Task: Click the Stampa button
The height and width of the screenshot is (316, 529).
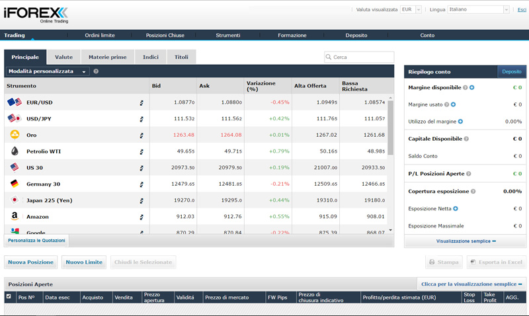Action: [444, 262]
